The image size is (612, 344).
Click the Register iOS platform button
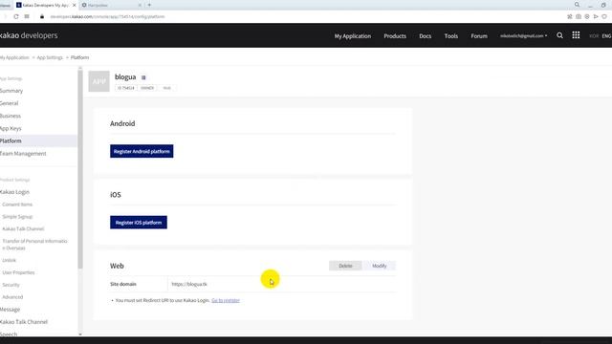click(x=139, y=223)
